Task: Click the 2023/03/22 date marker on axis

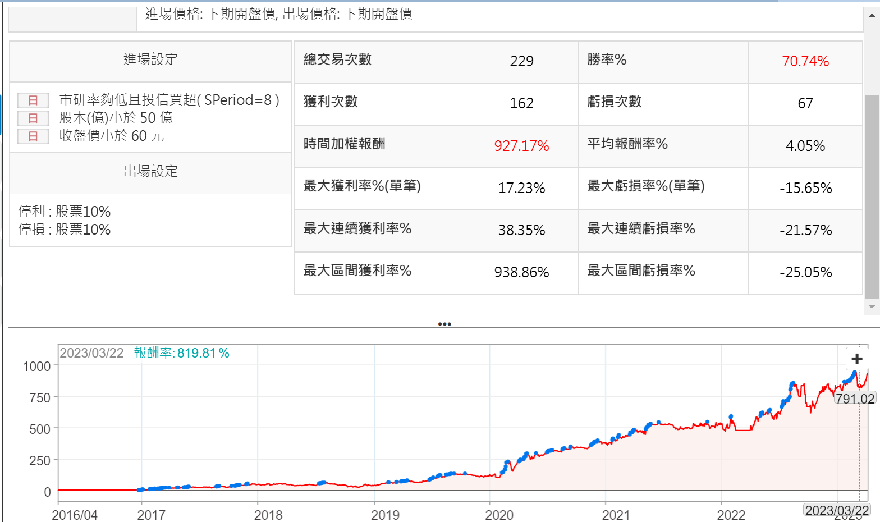Action: 837,510
